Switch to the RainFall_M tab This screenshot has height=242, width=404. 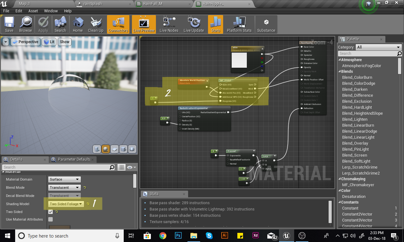152,4
